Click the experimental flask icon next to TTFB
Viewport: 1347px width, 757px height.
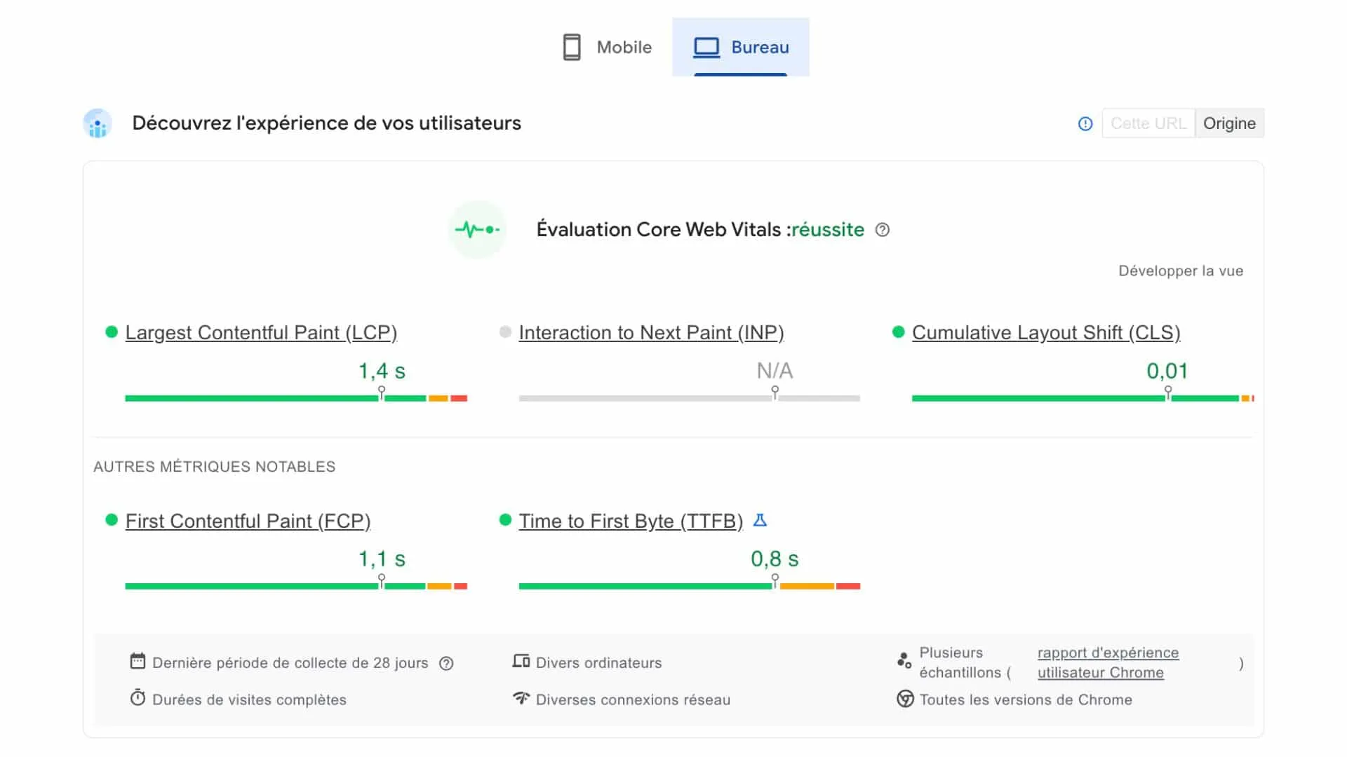(x=760, y=521)
